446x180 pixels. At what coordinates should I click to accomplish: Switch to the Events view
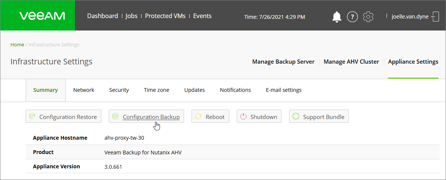point(202,16)
